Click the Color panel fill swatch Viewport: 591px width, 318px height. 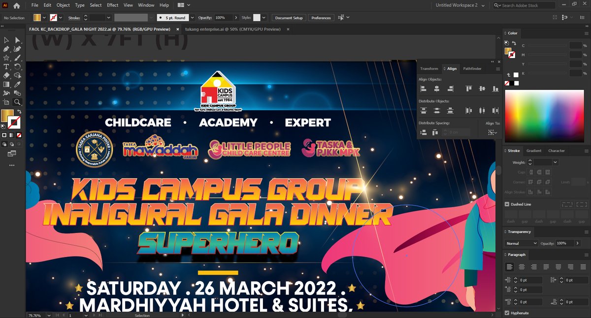click(x=507, y=50)
